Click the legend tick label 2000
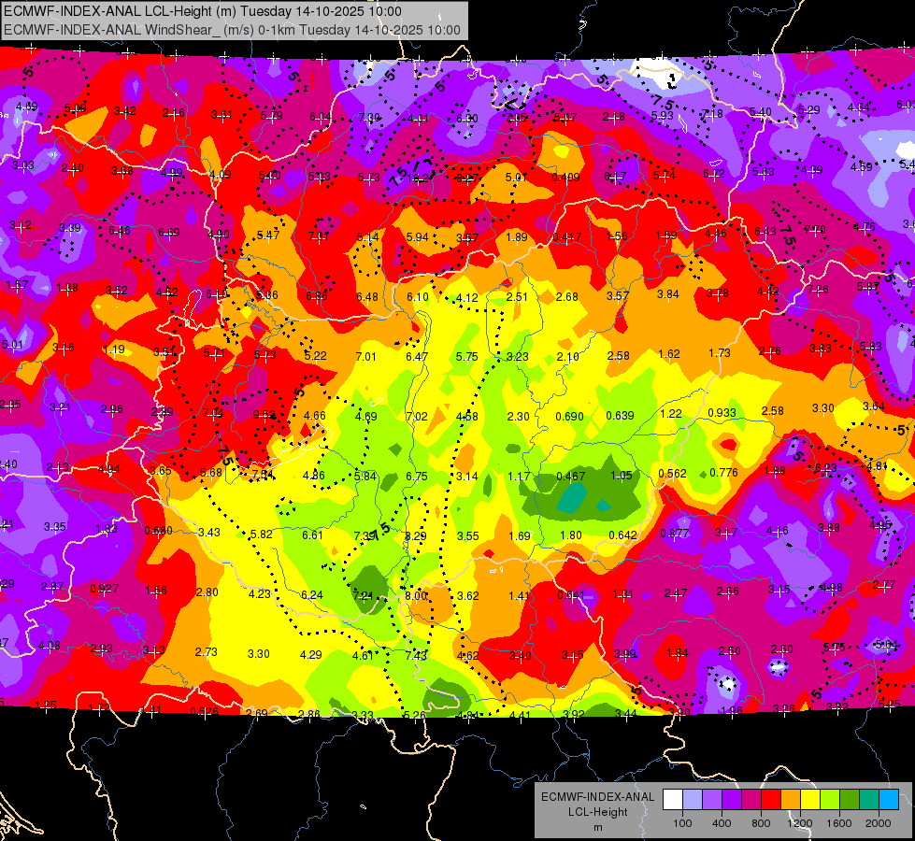 point(879,823)
